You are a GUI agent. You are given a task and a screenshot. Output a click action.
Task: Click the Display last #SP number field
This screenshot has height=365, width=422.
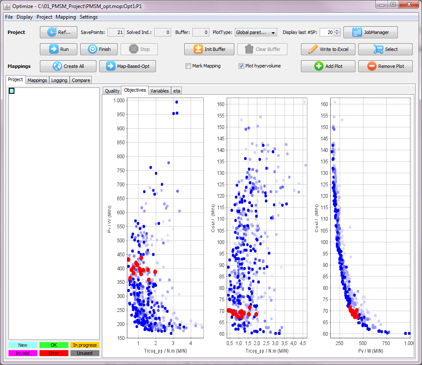(326, 32)
